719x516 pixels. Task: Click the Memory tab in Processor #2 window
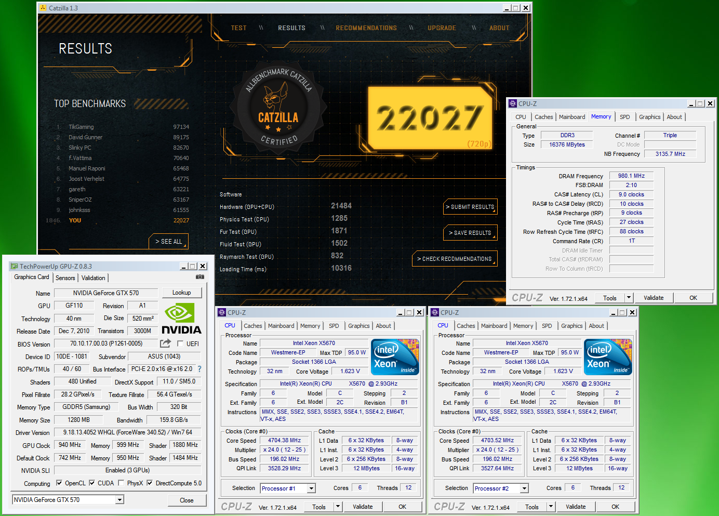pyautogui.click(x=523, y=326)
